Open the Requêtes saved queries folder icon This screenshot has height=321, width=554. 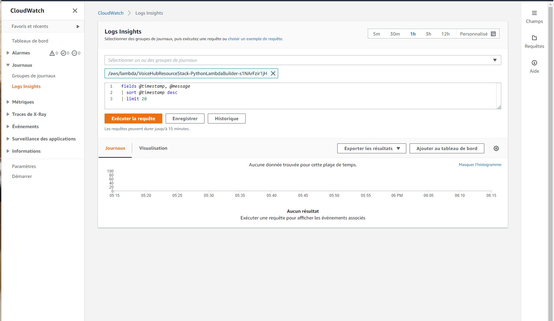(x=534, y=38)
